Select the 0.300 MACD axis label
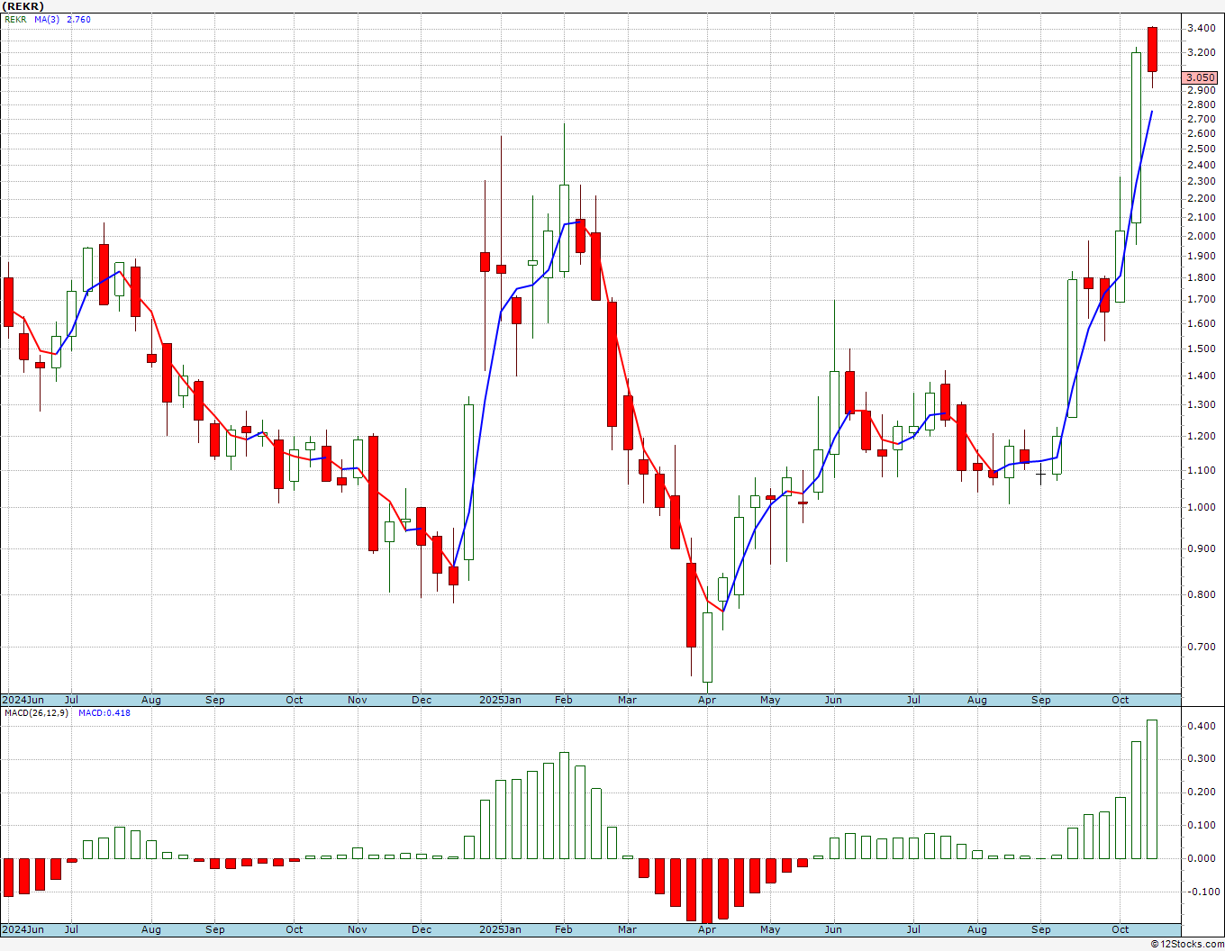Viewport: 1225px width, 951px height. [x=1202, y=760]
